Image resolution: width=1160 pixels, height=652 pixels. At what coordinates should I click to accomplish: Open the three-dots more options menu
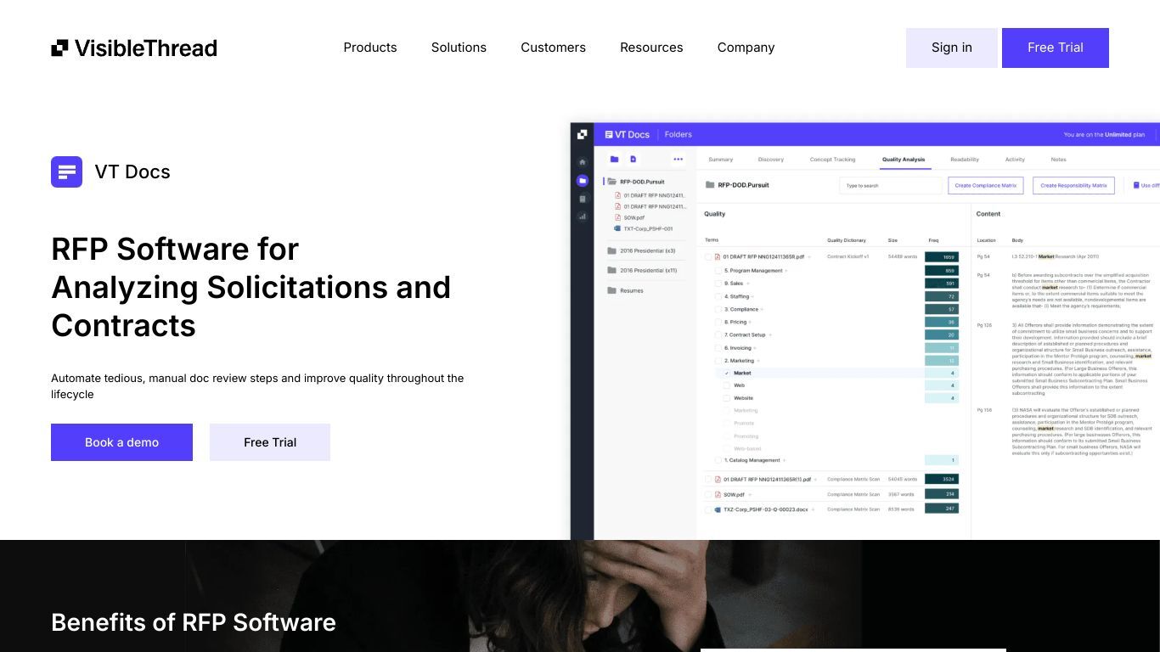point(678,159)
